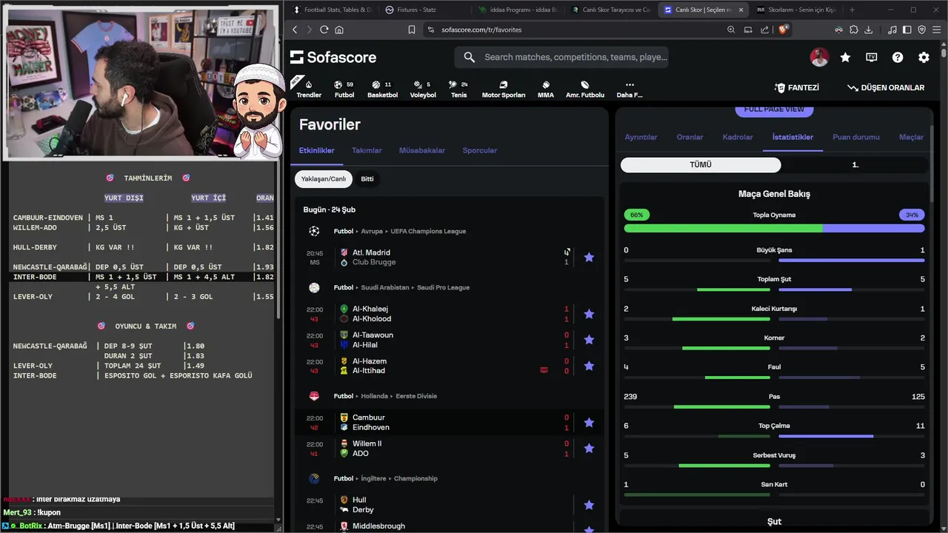
Task: Select the MMA sport icon
Action: (546, 89)
